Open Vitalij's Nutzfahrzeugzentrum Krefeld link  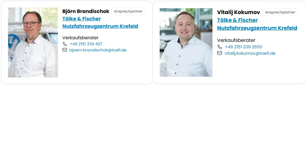[257, 28]
